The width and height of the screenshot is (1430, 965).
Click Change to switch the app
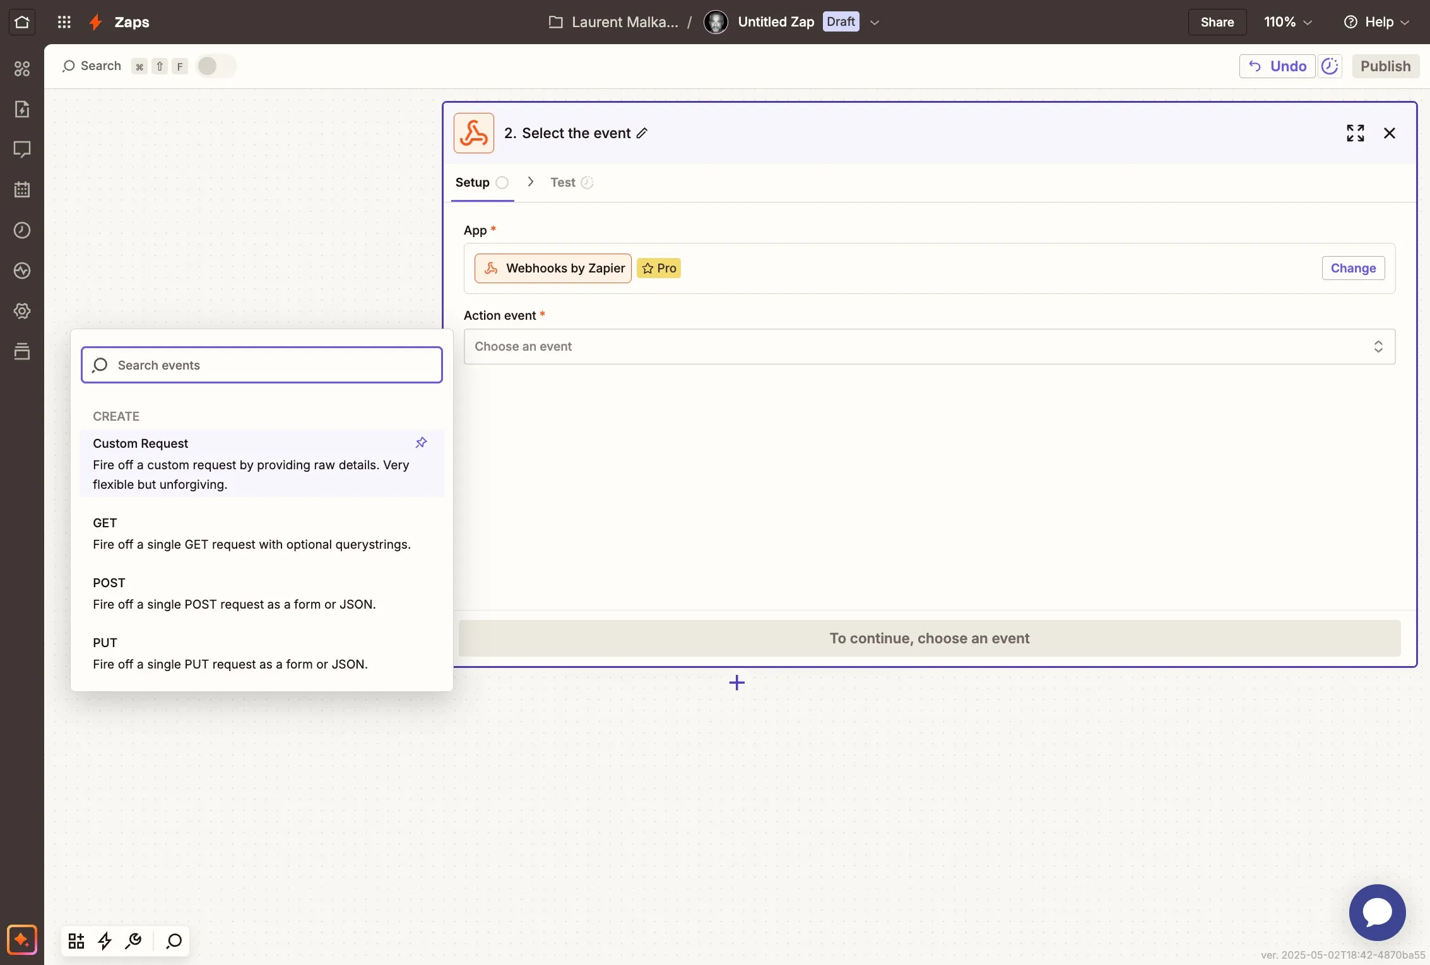pos(1353,268)
